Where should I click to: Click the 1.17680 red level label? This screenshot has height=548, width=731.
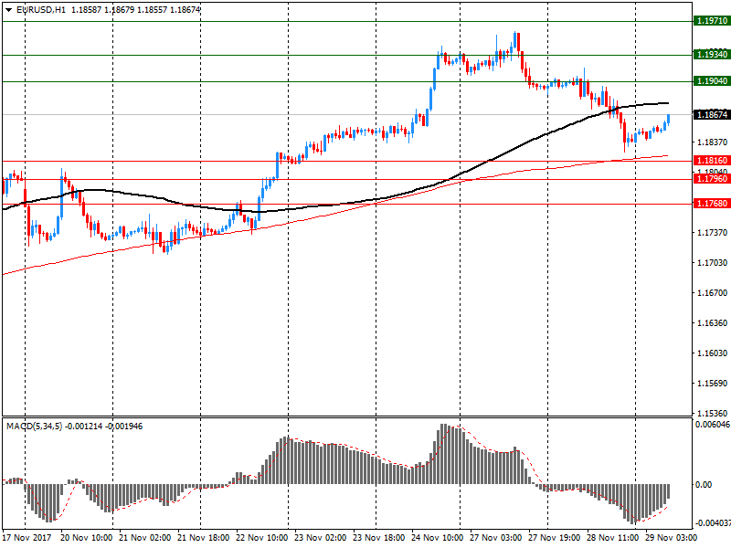pyautogui.click(x=712, y=204)
